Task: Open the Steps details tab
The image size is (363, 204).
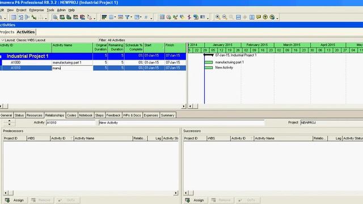Action: [99, 115]
